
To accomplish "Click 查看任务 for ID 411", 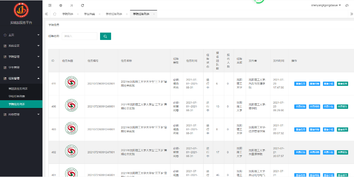I will pyautogui.click(x=300, y=84).
